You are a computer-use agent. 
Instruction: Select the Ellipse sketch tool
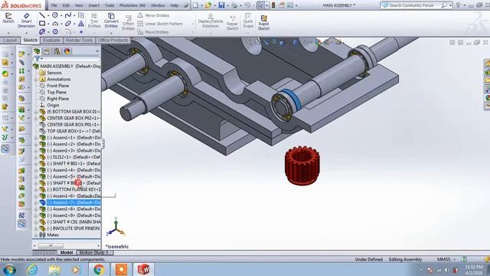point(68,24)
